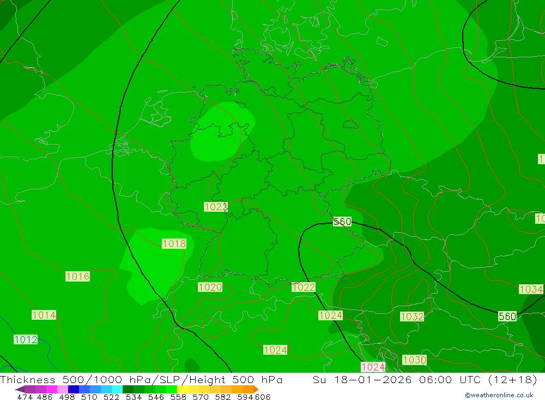
Task: Click the 1032 pressure label
Action: tap(412, 317)
